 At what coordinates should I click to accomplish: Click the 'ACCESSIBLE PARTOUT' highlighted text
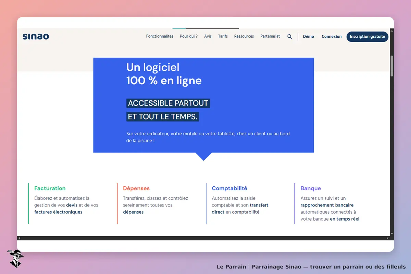coord(168,103)
